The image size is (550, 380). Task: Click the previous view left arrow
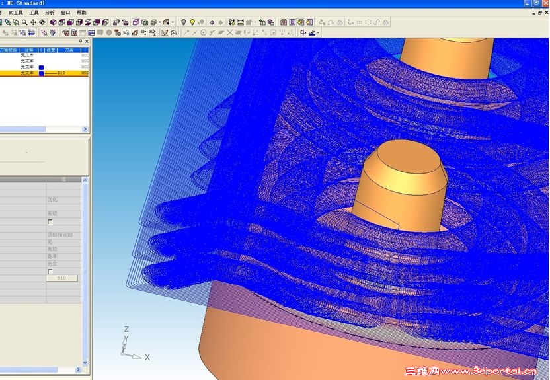coord(212,22)
